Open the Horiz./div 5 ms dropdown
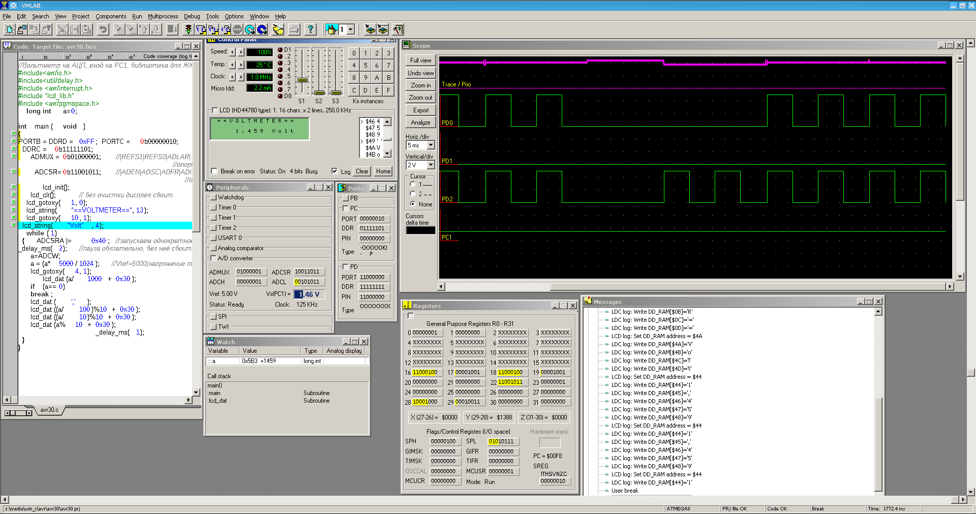Image resolution: width=976 pixels, height=514 pixels. (x=431, y=145)
